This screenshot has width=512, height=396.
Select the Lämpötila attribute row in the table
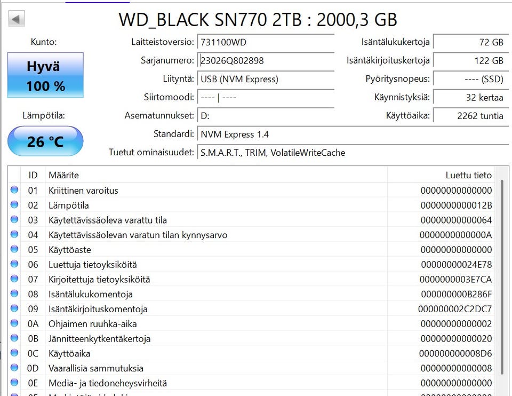(251, 205)
